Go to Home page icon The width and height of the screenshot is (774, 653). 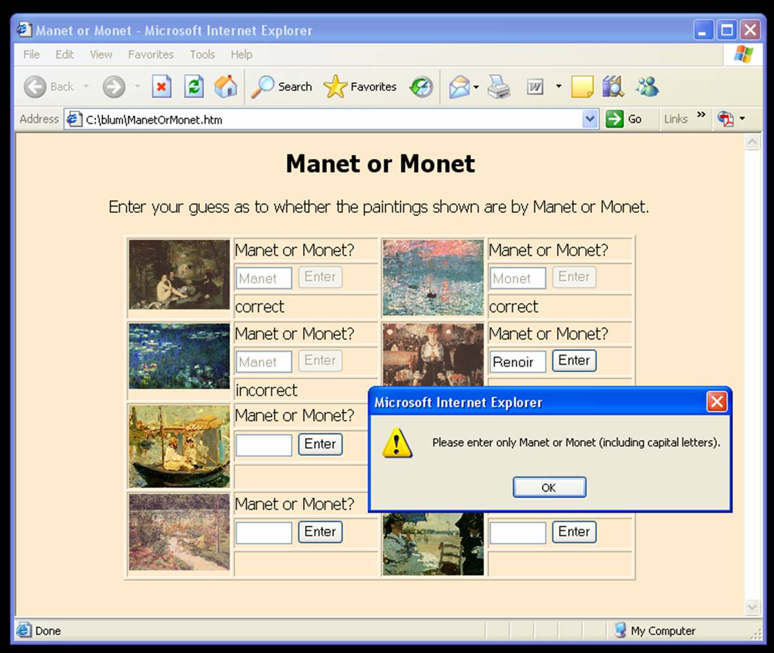coord(225,86)
